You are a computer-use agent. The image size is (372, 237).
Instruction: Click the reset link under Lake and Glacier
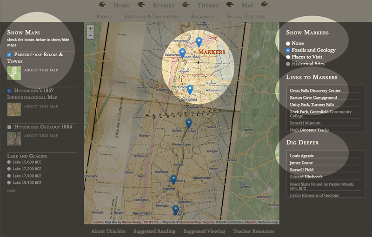(x=11, y=191)
